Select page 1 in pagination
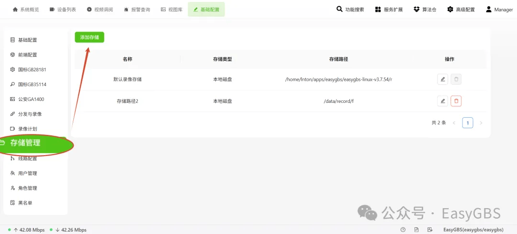 click(x=468, y=123)
